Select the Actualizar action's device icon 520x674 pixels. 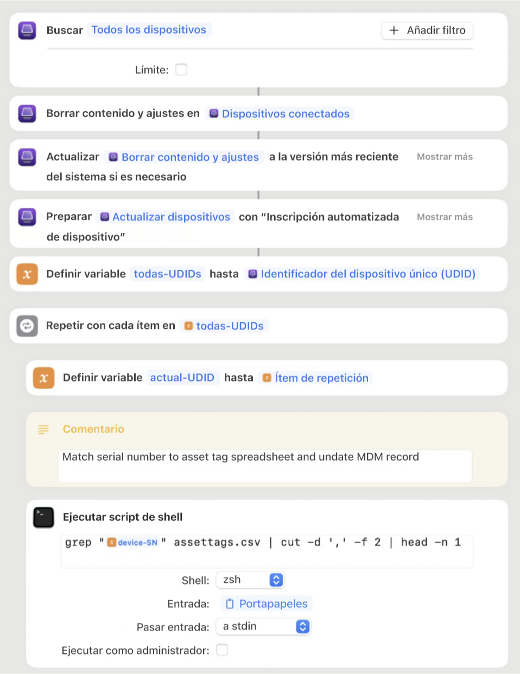coord(27,157)
